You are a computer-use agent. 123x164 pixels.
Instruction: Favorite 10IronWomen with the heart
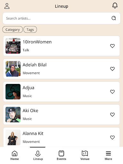point(112,46)
